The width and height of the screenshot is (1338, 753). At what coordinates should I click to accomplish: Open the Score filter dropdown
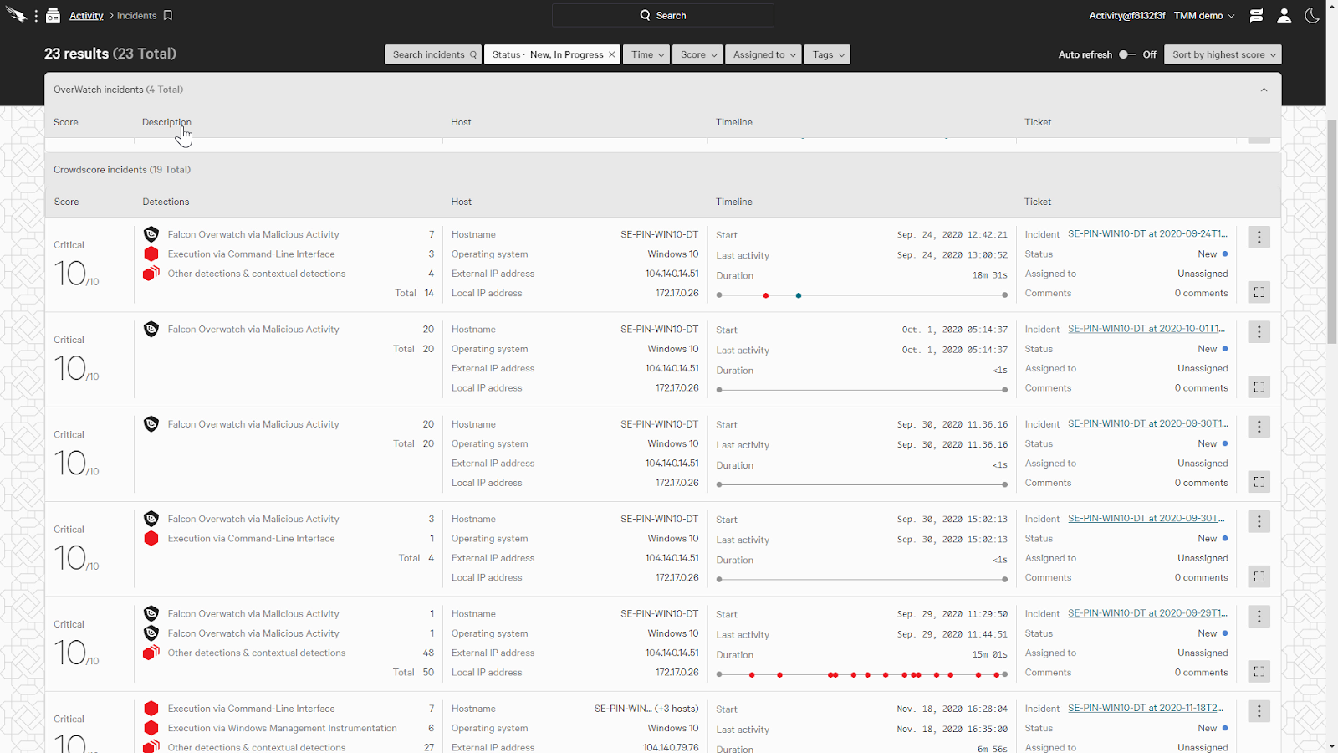(x=697, y=54)
